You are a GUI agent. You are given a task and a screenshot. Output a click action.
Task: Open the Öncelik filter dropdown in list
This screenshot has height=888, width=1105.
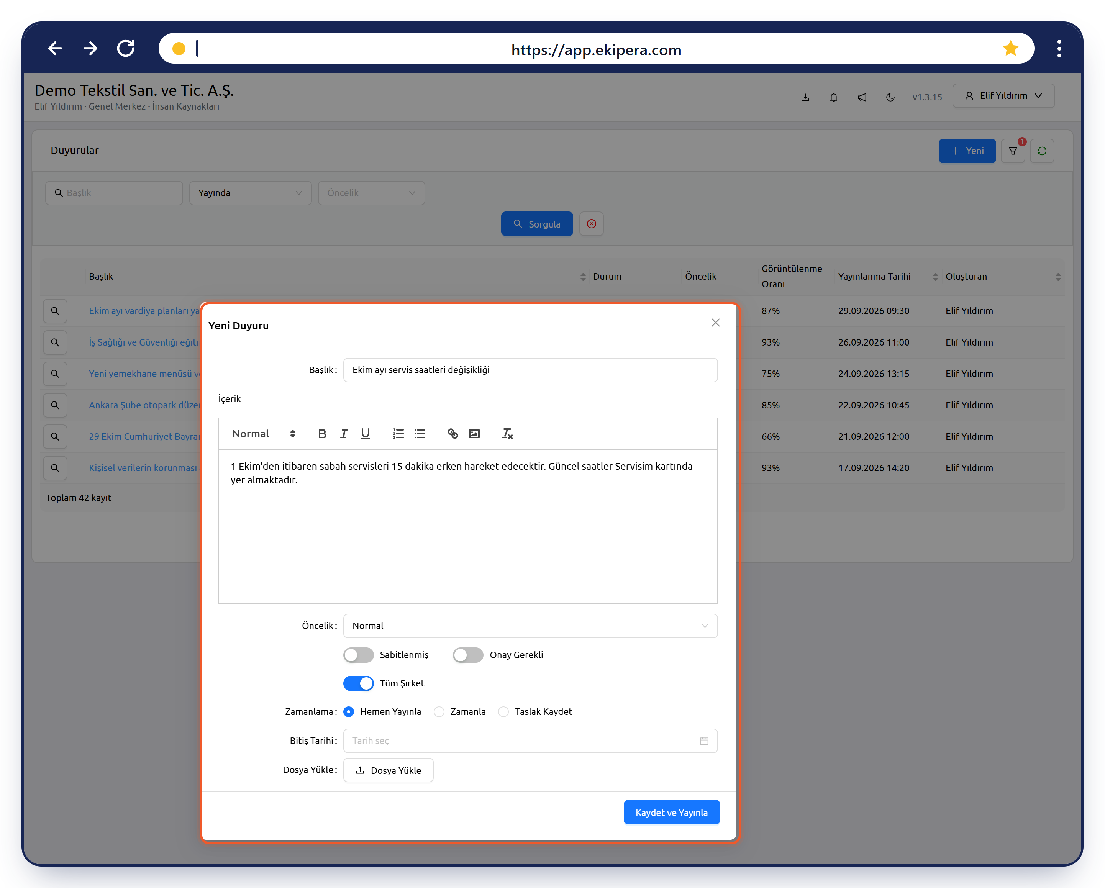coord(372,193)
